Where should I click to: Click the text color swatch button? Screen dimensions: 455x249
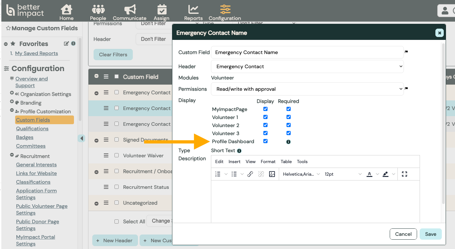coord(369,174)
